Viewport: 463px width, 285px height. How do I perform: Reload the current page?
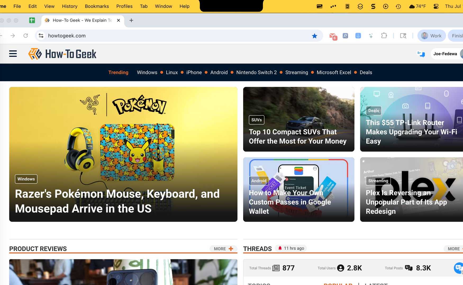[26, 36]
